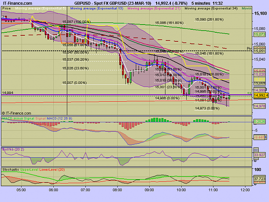Click the 15,051 pivot value box

(x=260, y=51)
